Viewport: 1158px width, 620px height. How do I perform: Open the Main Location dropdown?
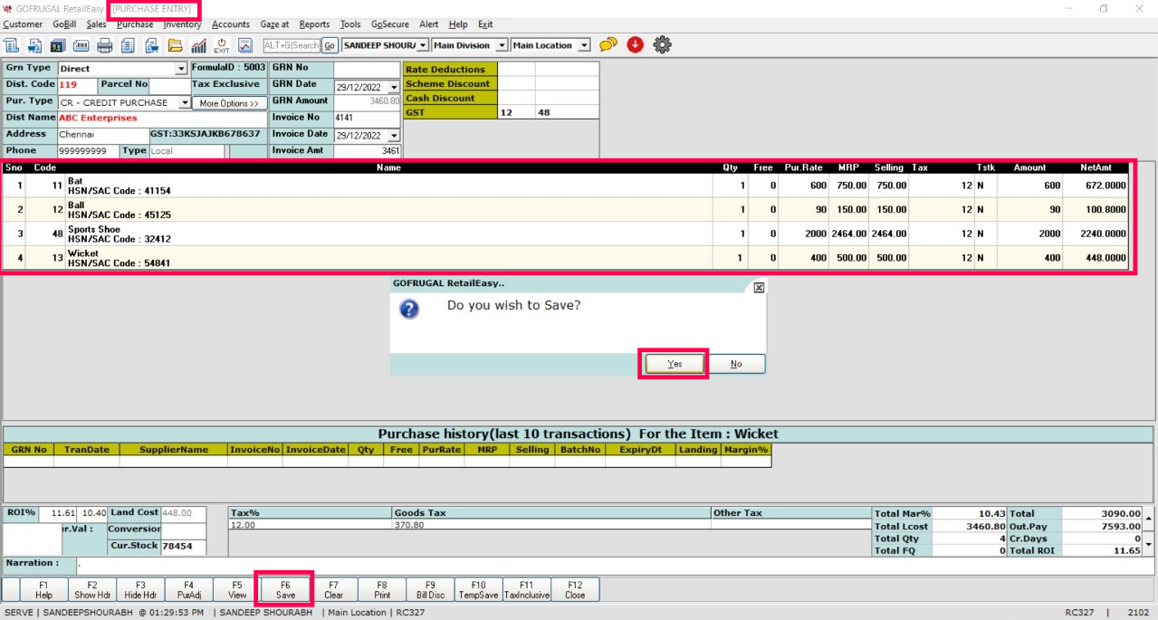(583, 45)
